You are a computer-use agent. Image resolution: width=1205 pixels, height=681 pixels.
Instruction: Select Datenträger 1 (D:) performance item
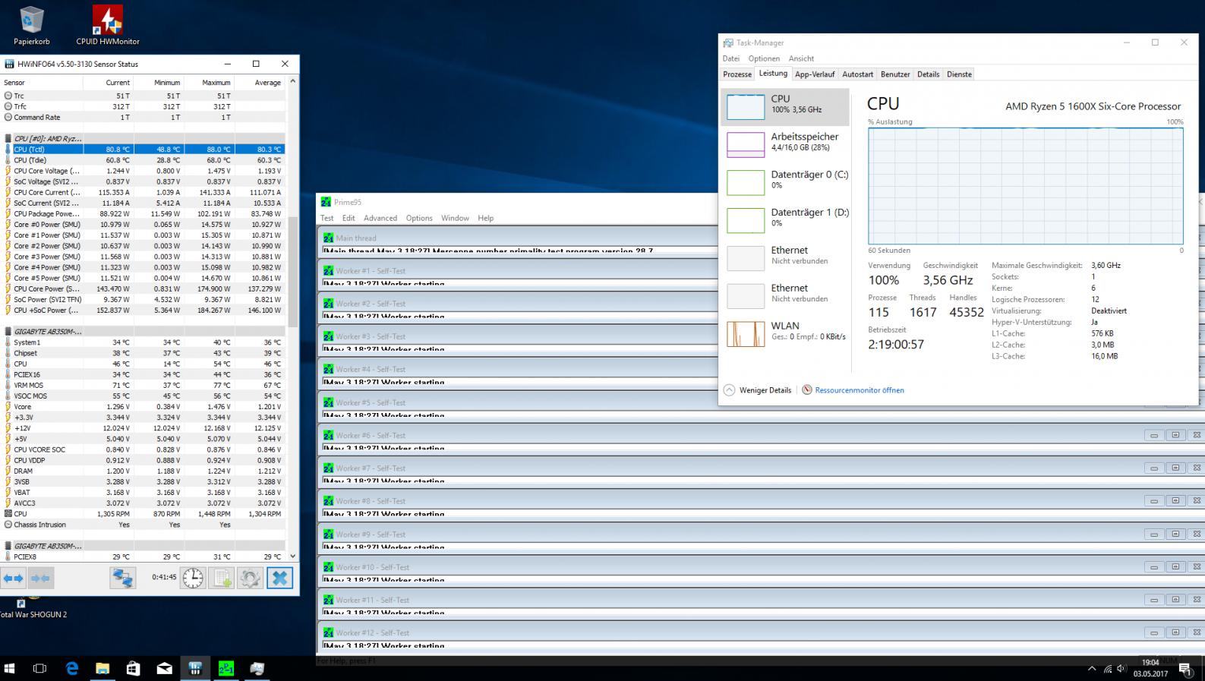[x=785, y=220]
